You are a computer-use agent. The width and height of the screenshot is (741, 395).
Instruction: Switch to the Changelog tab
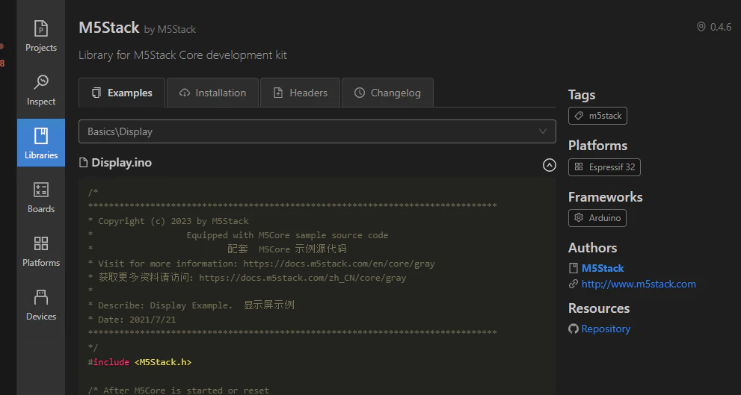tap(387, 93)
